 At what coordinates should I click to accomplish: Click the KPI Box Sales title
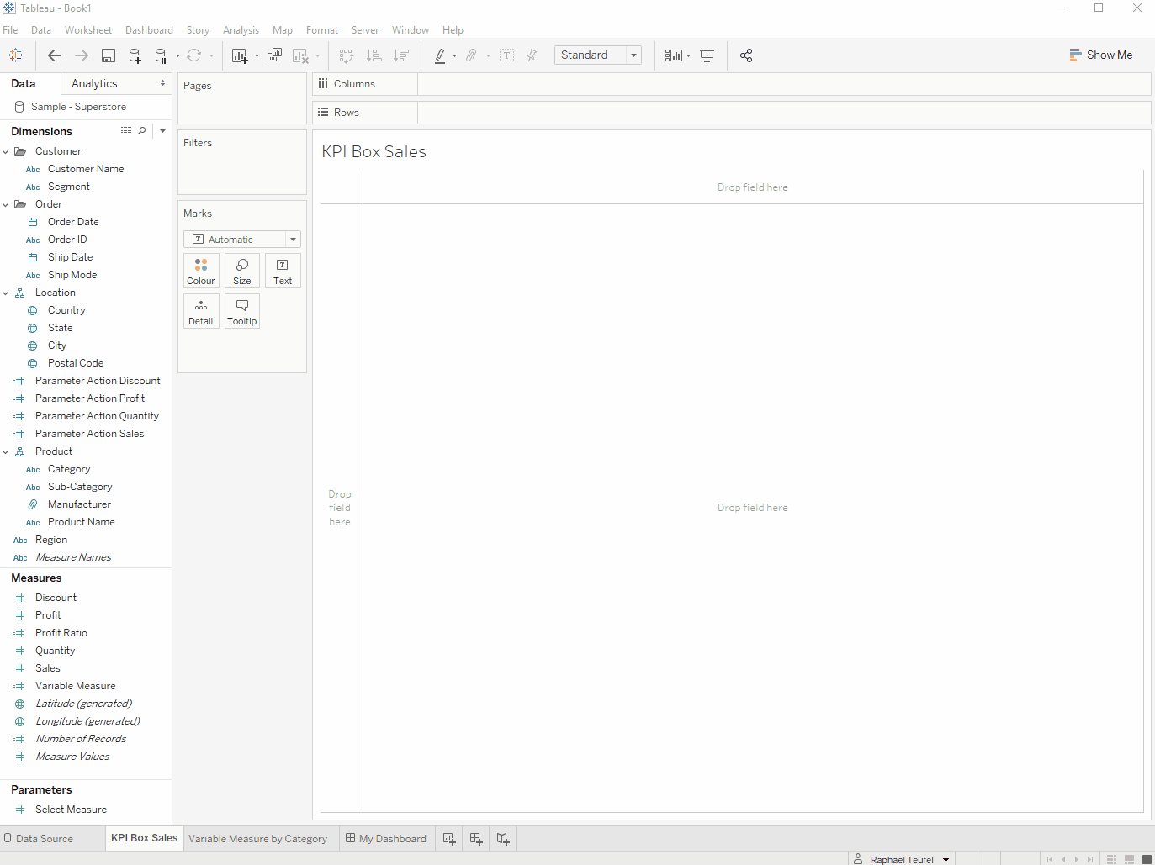click(x=374, y=151)
